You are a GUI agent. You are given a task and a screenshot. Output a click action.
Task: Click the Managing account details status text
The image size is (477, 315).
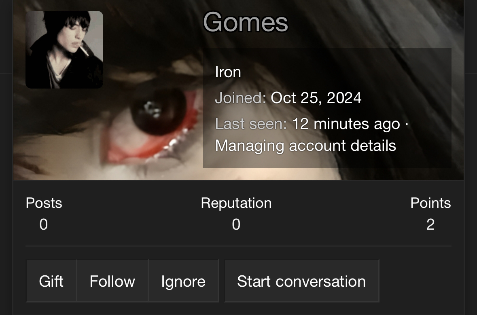coord(305,146)
